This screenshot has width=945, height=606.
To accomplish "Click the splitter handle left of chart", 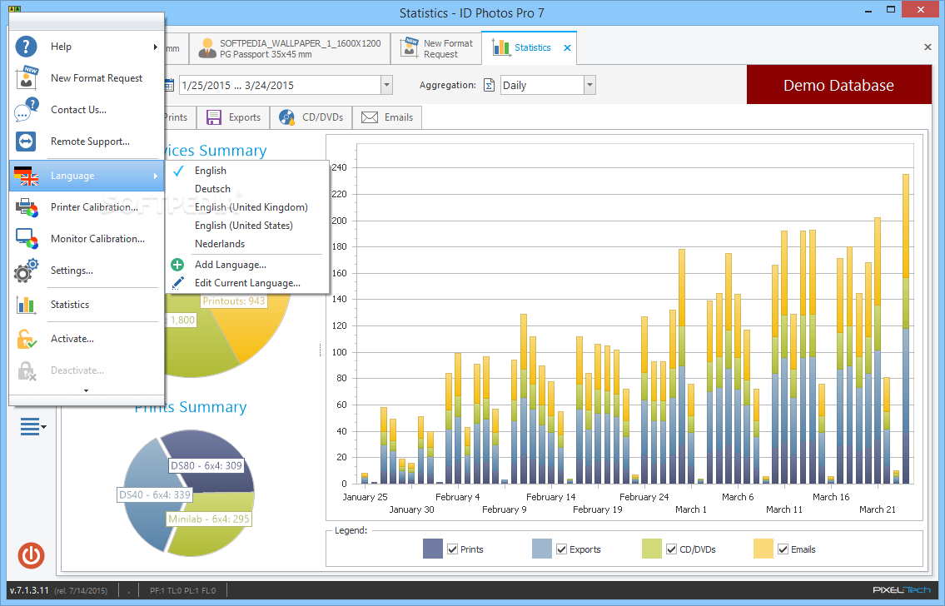I will pos(320,350).
